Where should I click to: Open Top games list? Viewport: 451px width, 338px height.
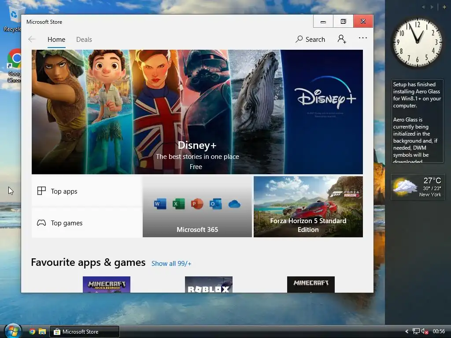click(x=87, y=223)
